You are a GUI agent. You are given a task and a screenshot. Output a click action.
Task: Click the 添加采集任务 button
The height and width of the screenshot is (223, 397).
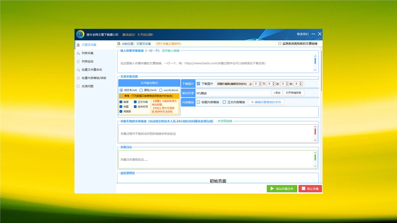(282, 189)
